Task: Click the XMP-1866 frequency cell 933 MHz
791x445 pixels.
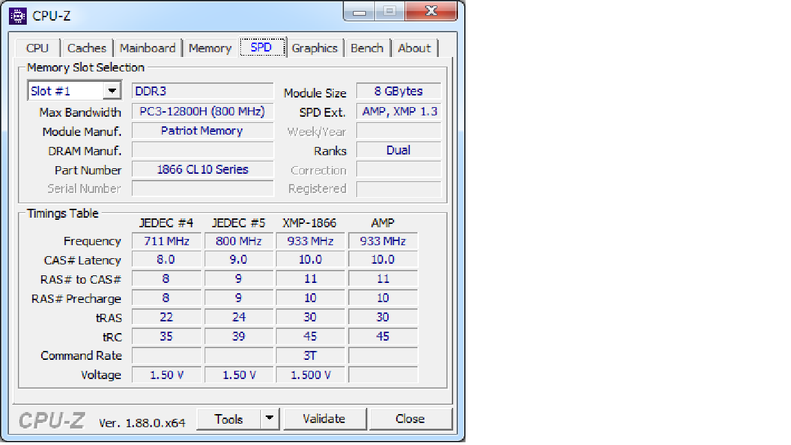Action: click(310, 241)
